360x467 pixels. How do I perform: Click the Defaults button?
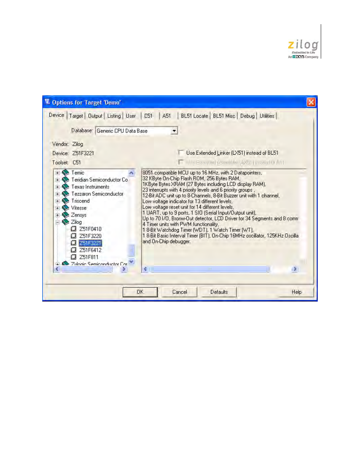click(219, 292)
